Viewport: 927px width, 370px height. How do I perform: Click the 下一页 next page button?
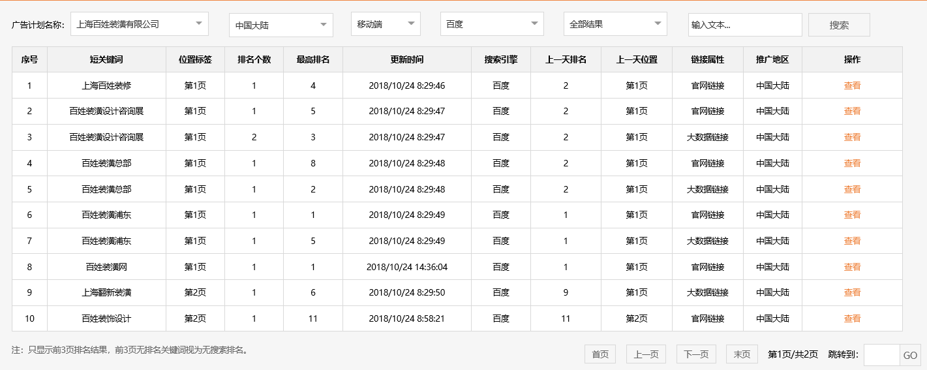tap(696, 354)
